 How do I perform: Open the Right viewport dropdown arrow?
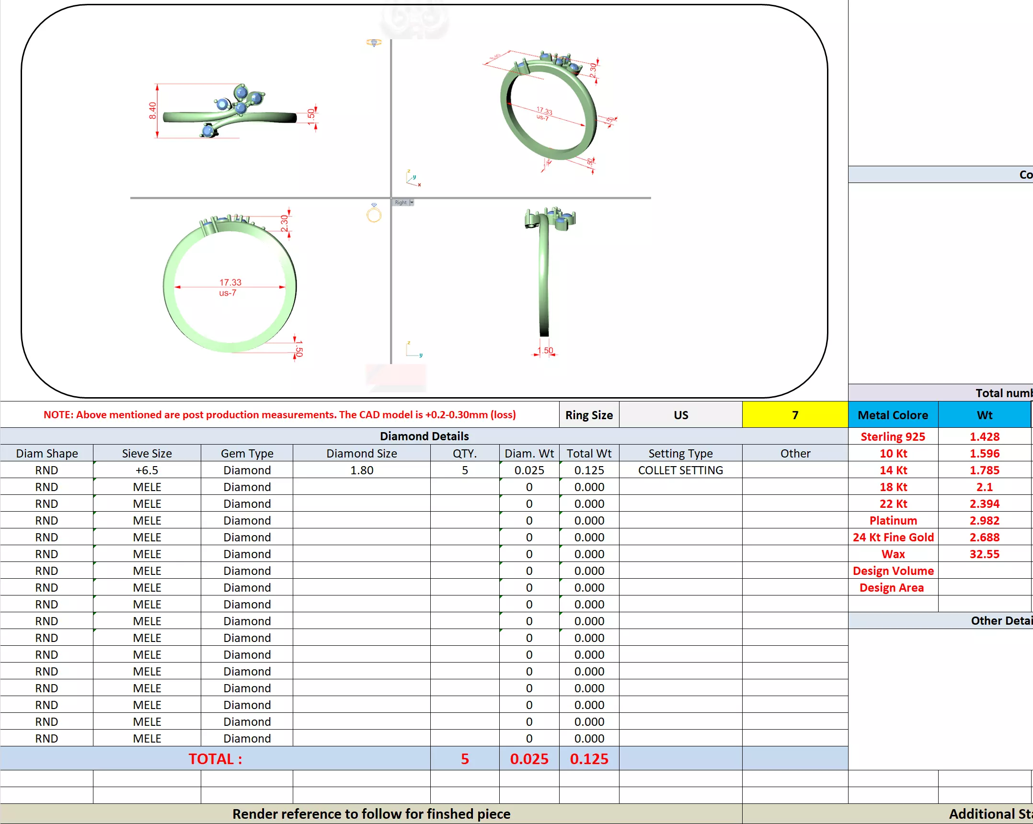[x=412, y=203]
